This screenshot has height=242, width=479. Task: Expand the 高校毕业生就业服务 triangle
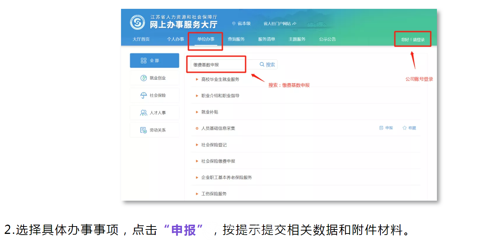tap(197, 79)
